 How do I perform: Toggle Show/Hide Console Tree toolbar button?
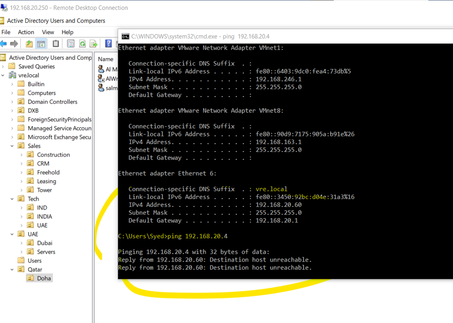(41, 44)
